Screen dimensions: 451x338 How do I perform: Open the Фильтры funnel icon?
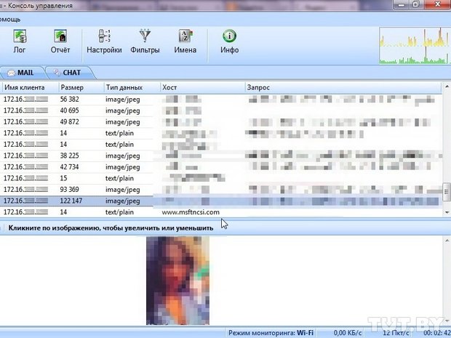click(145, 41)
